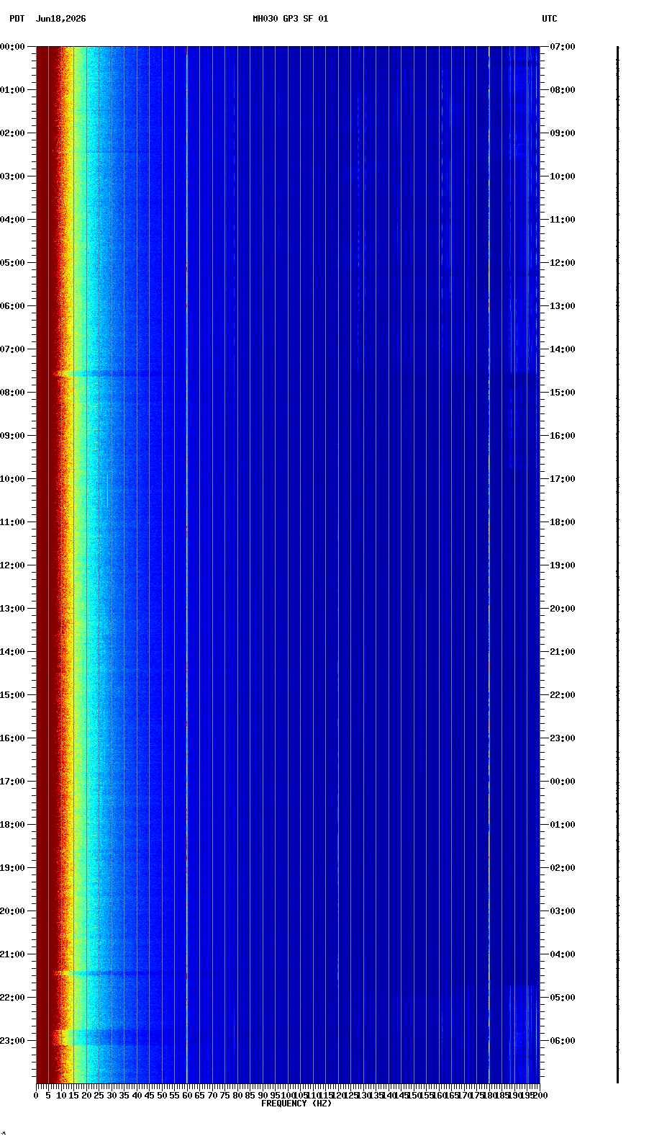Select 01:00 on the PDT time axis

12,90
